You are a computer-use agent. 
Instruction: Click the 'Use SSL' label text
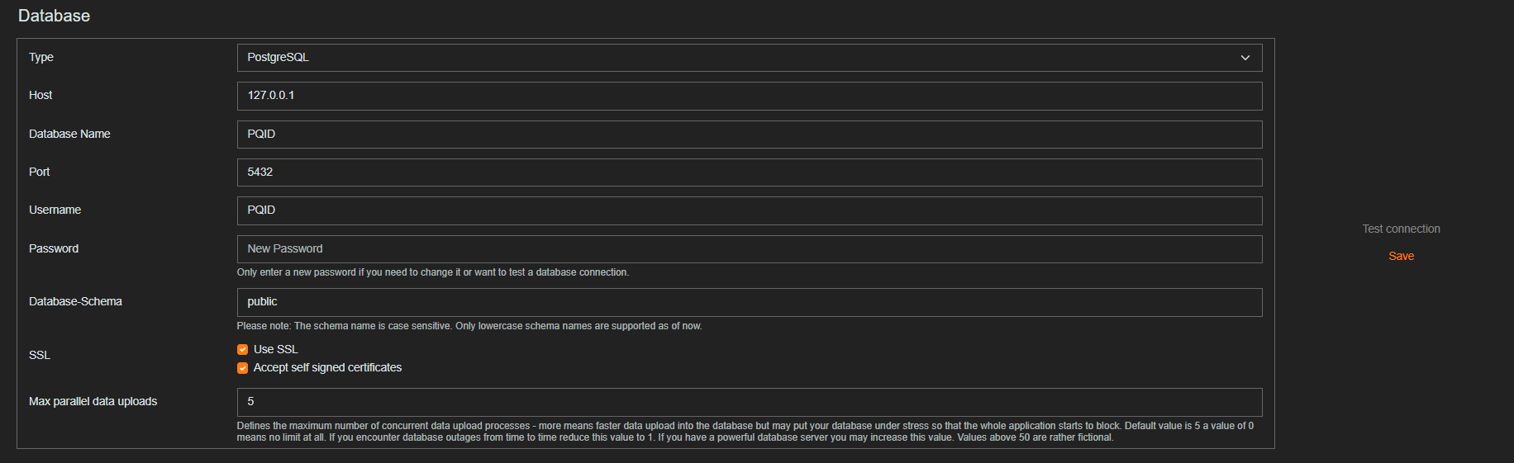(276, 350)
